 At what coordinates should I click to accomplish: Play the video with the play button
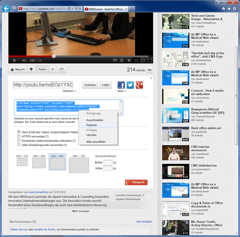[14, 61]
